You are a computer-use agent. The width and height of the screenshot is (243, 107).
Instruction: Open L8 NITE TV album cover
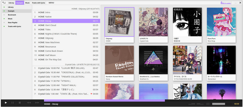(x=153, y=22)
